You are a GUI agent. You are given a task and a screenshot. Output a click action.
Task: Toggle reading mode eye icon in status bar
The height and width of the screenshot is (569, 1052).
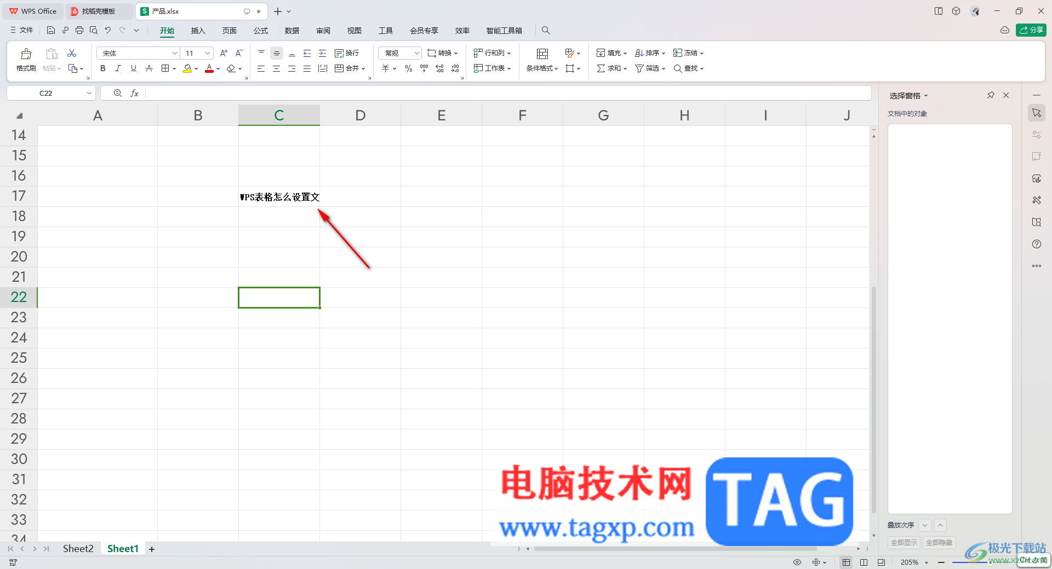(x=797, y=562)
